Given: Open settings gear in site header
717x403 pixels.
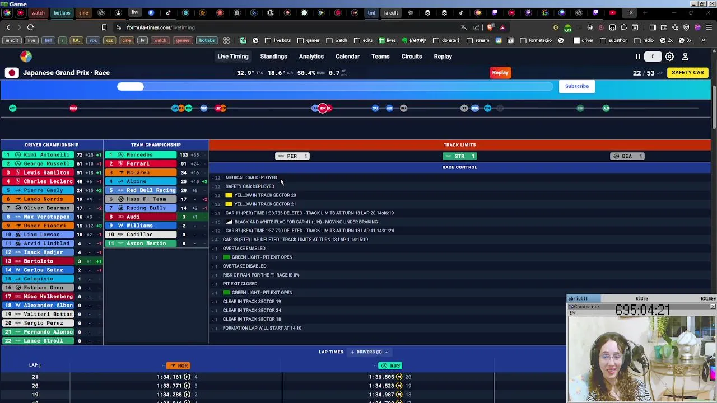Looking at the screenshot, I should point(669,57).
